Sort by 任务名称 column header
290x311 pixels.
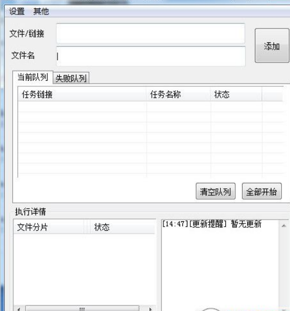178,94
